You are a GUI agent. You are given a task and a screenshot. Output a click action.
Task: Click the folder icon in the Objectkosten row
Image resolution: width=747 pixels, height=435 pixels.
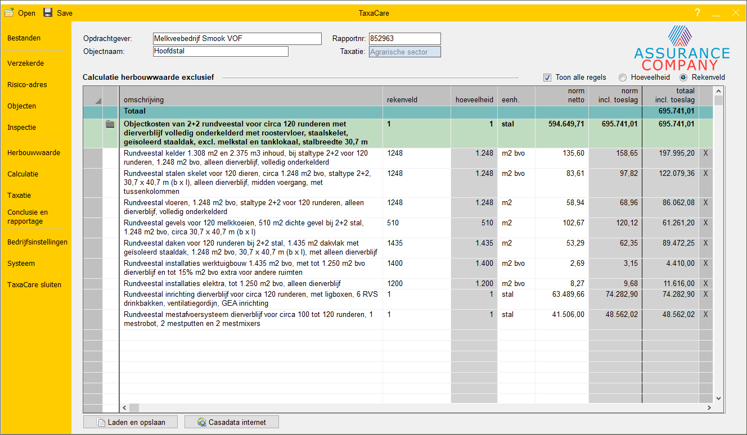pos(110,124)
